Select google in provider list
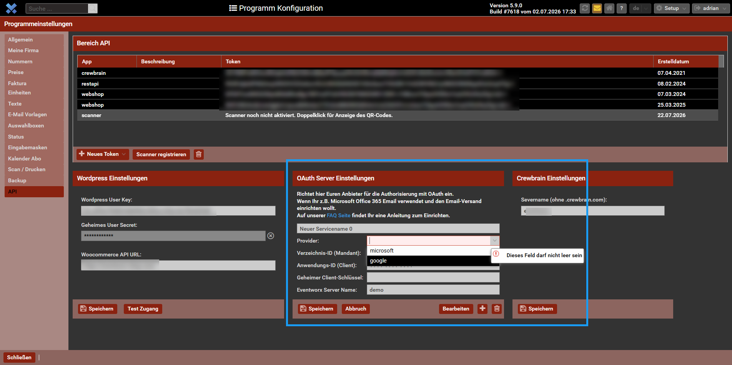The height and width of the screenshot is (365, 732). [429, 261]
